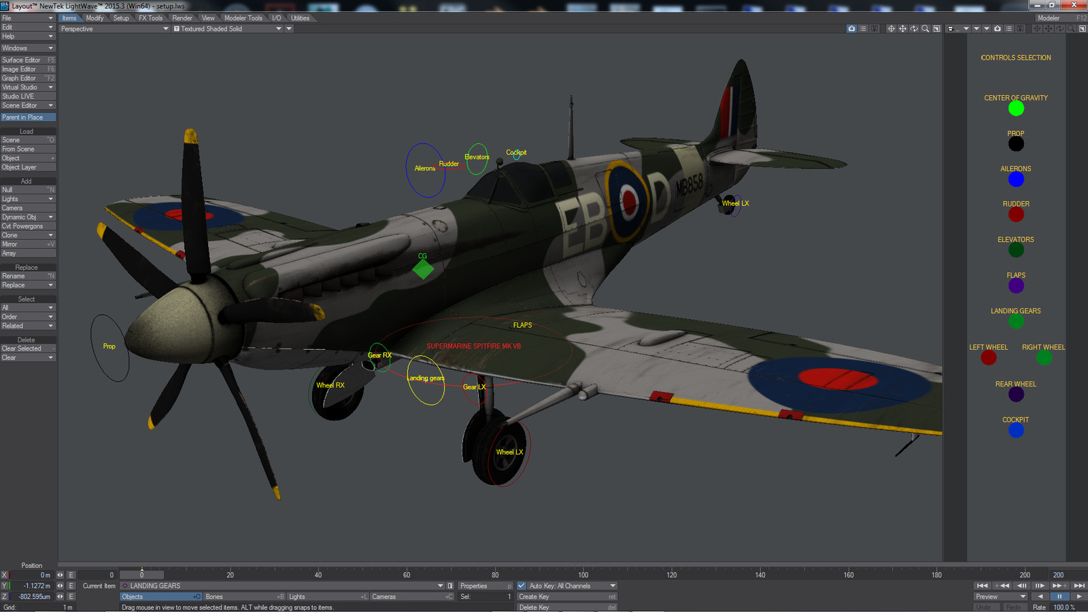Toggle the Y envelope E button
The height and width of the screenshot is (612, 1088).
coord(71,586)
